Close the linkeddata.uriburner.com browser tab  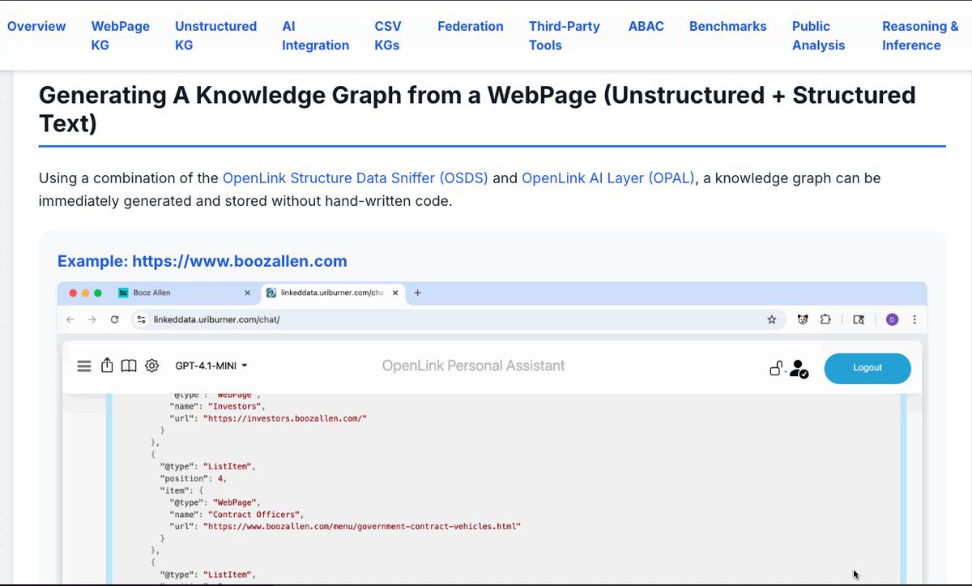[394, 293]
